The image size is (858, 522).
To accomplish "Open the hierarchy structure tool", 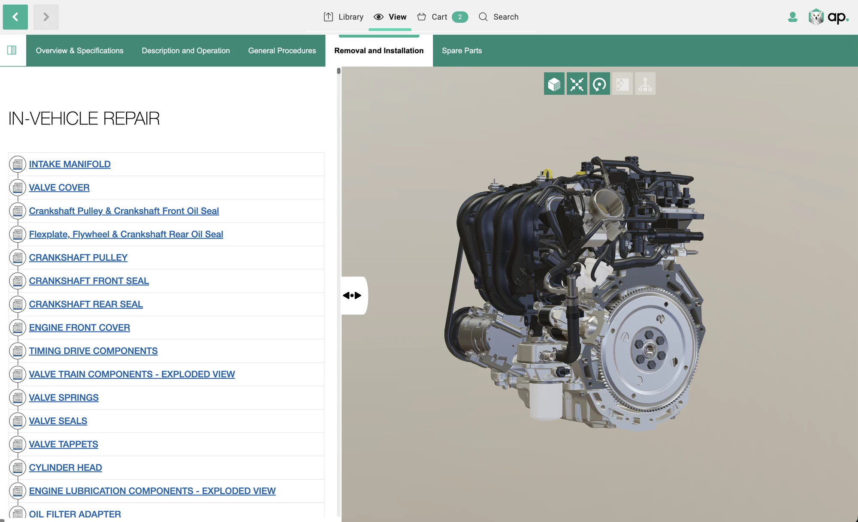I will (645, 84).
